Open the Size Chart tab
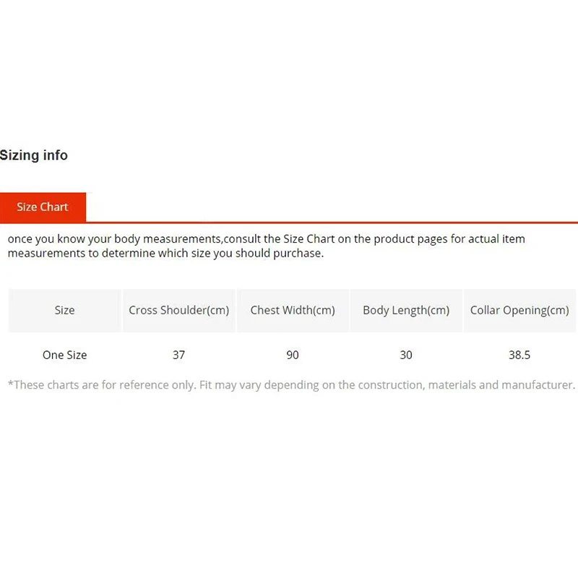The image size is (578, 578). point(43,207)
